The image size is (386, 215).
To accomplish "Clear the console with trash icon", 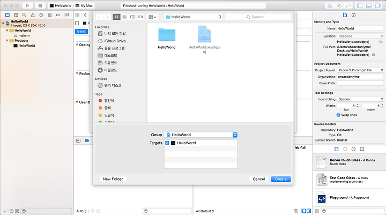I will click(x=296, y=211).
